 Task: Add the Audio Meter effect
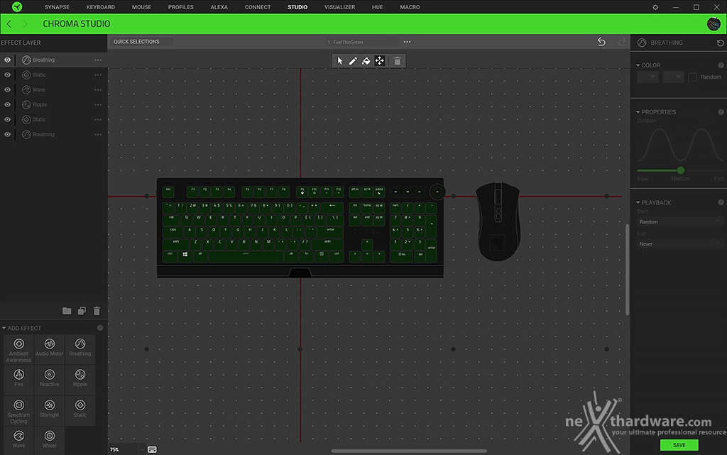click(x=50, y=349)
